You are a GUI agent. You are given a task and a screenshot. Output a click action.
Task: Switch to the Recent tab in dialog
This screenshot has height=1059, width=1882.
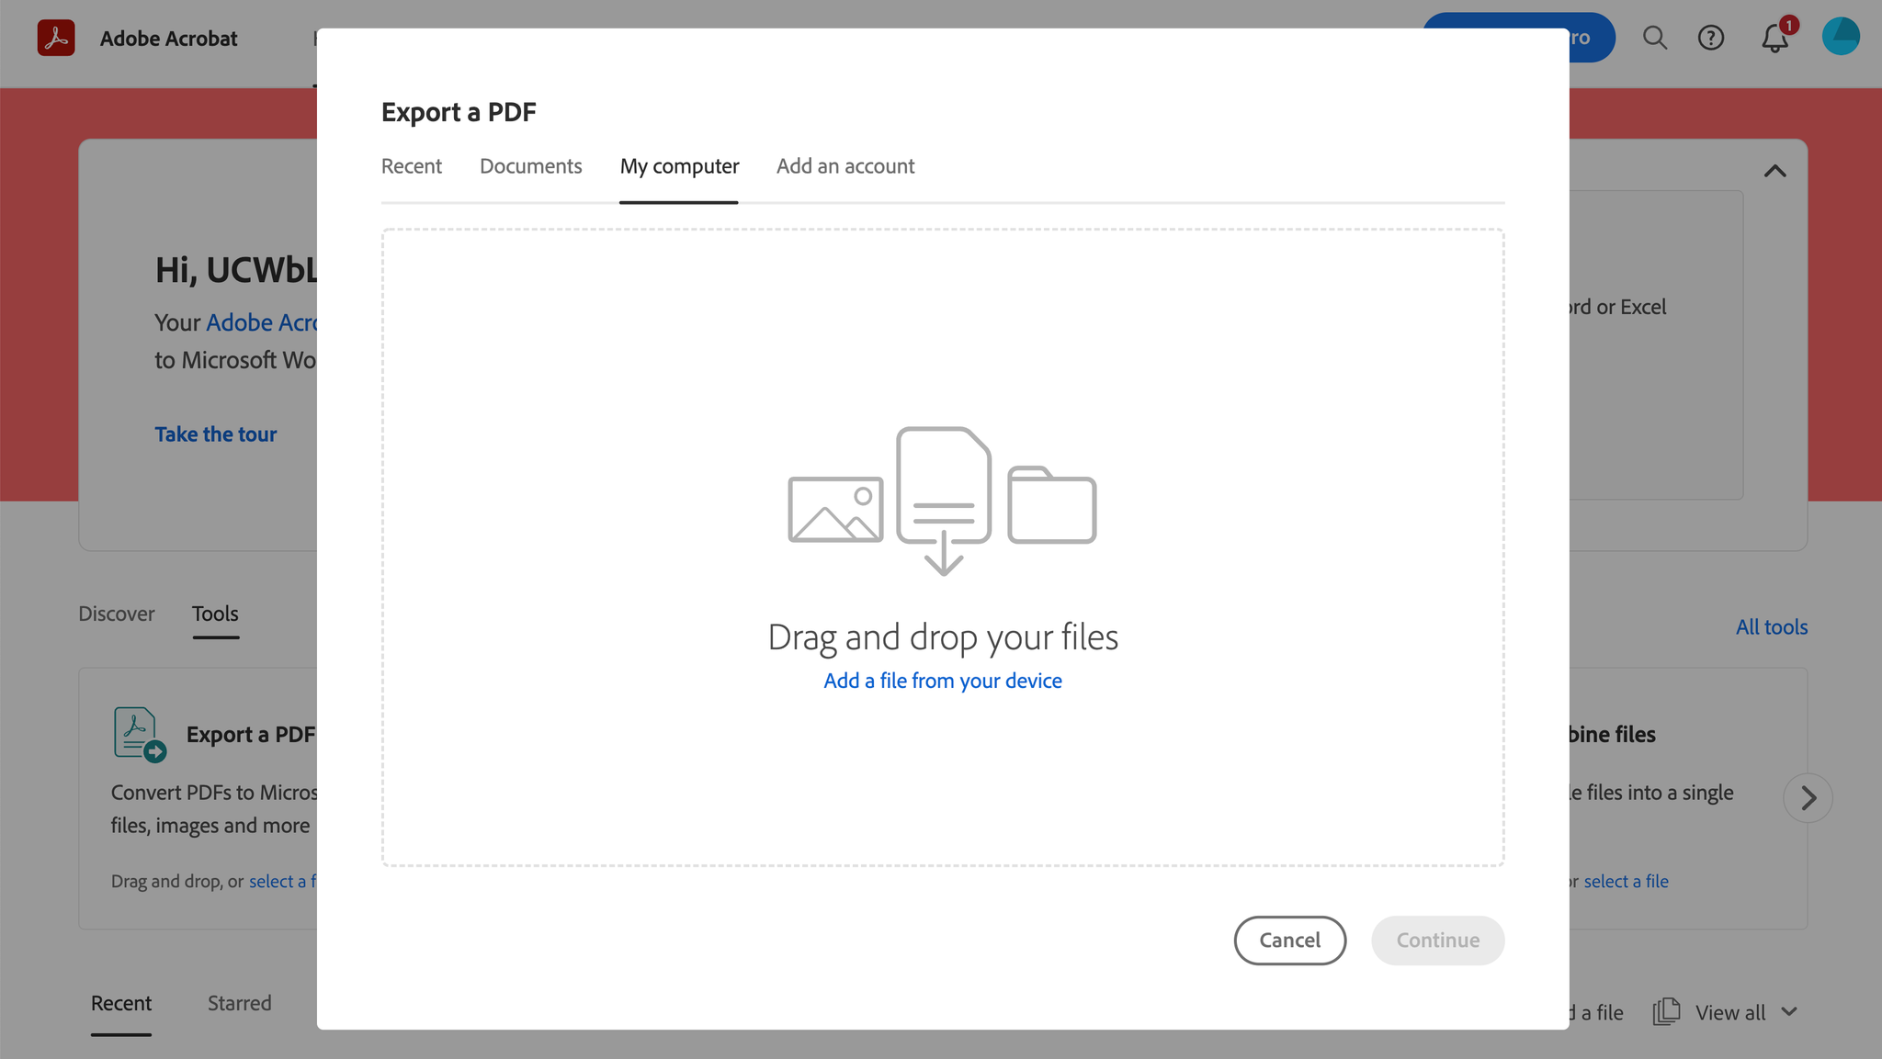point(412,166)
